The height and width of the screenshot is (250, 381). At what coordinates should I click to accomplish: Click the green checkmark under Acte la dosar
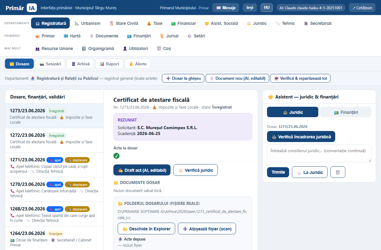[x=116, y=156]
